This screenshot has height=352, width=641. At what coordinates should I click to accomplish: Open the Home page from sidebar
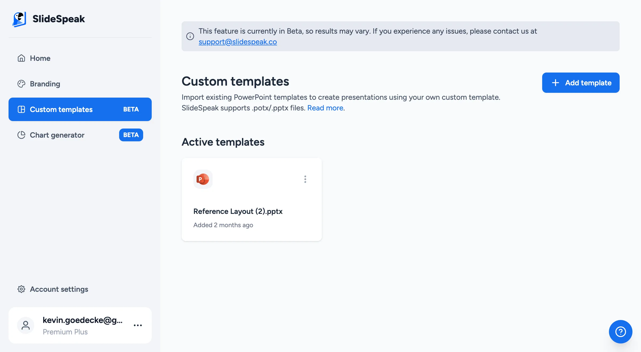click(x=80, y=58)
